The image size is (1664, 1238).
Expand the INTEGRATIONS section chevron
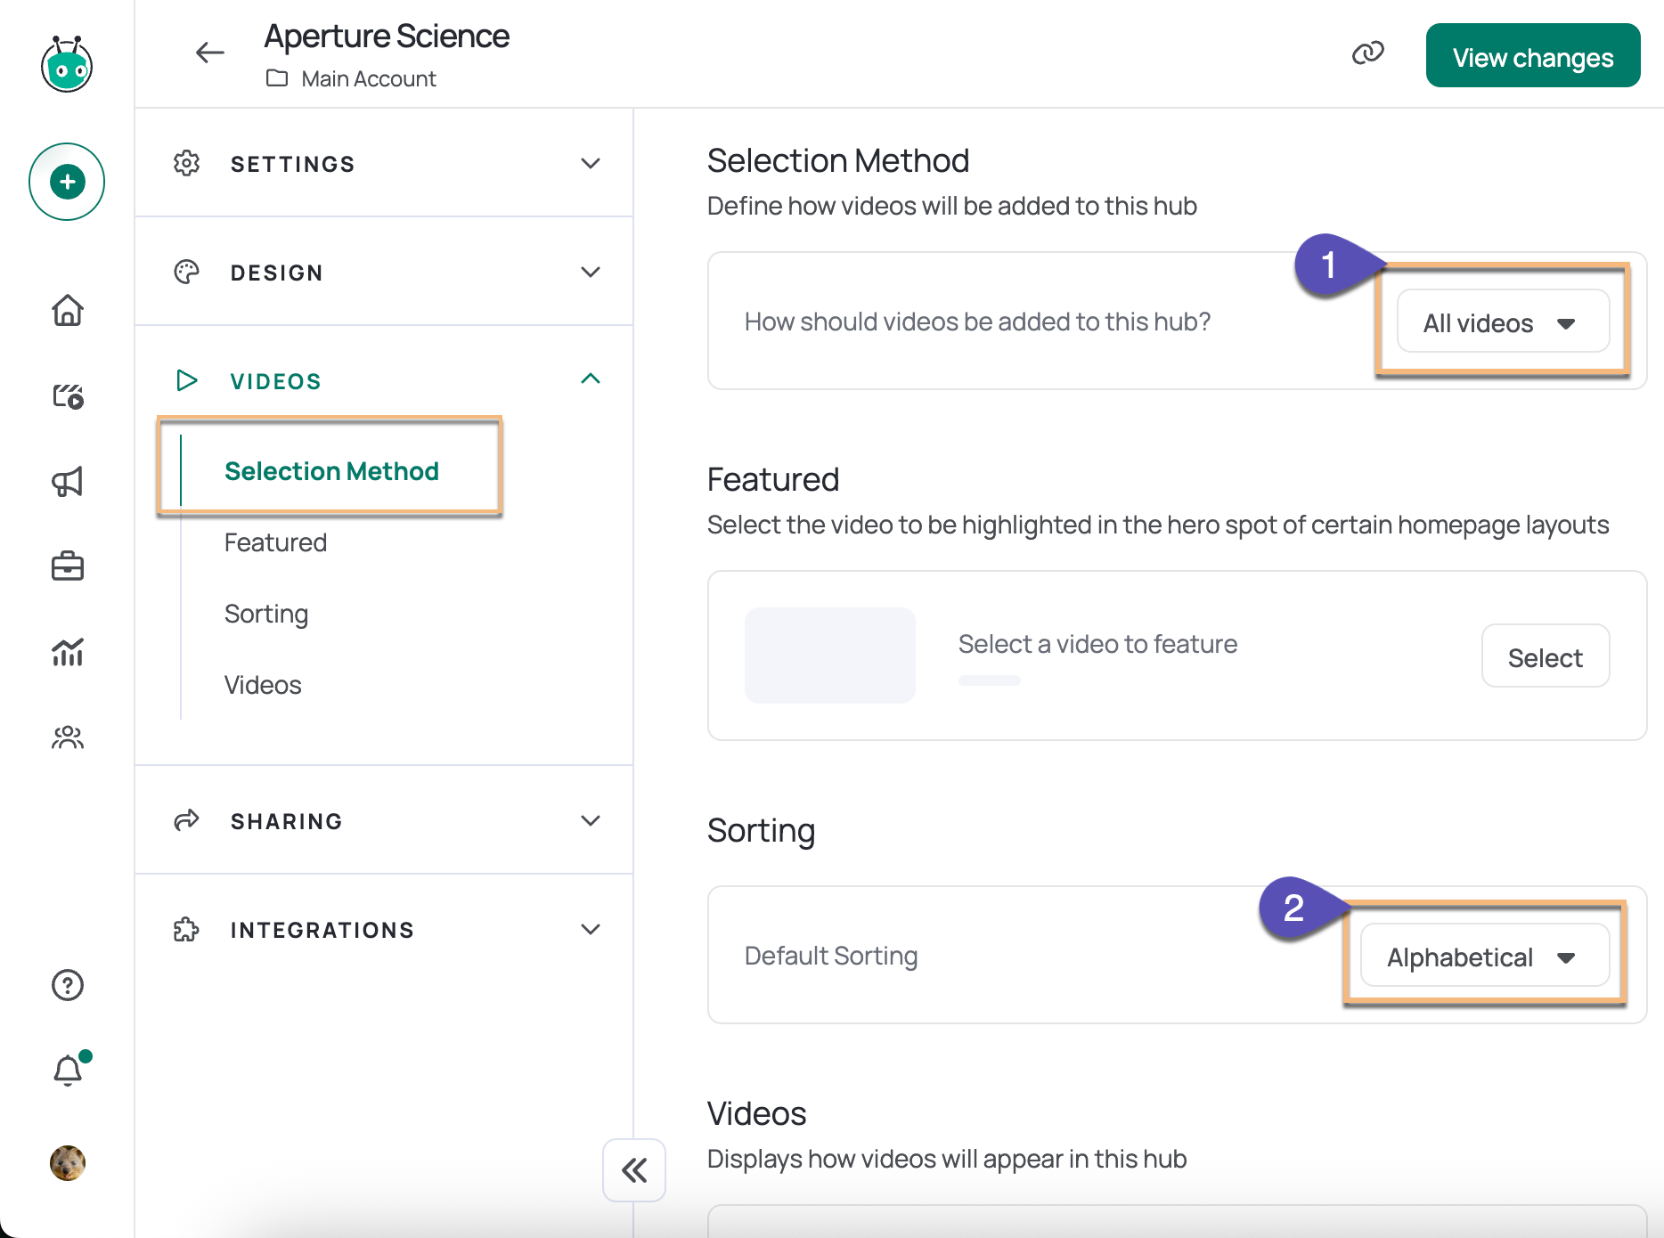[591, 929]
